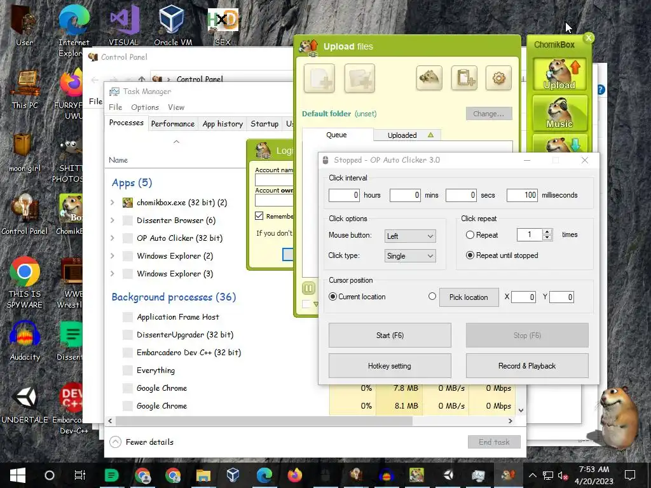Image resolution: width=651 pixels, height=488 pixels.
Task: Open Hotkey setting in Auto Clicker
Action: point(390,366)
